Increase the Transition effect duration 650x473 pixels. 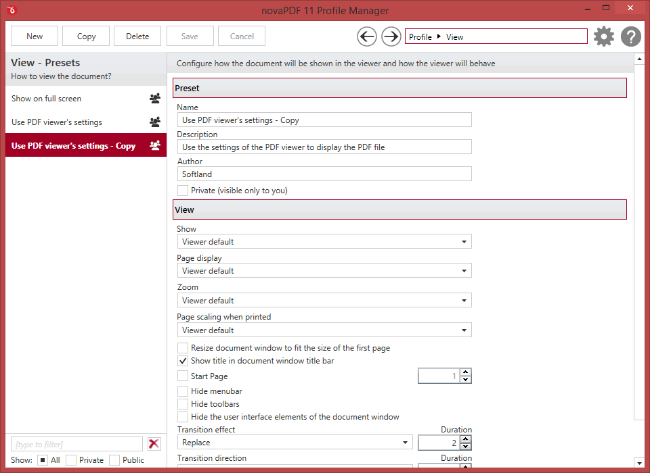(466, 439)
